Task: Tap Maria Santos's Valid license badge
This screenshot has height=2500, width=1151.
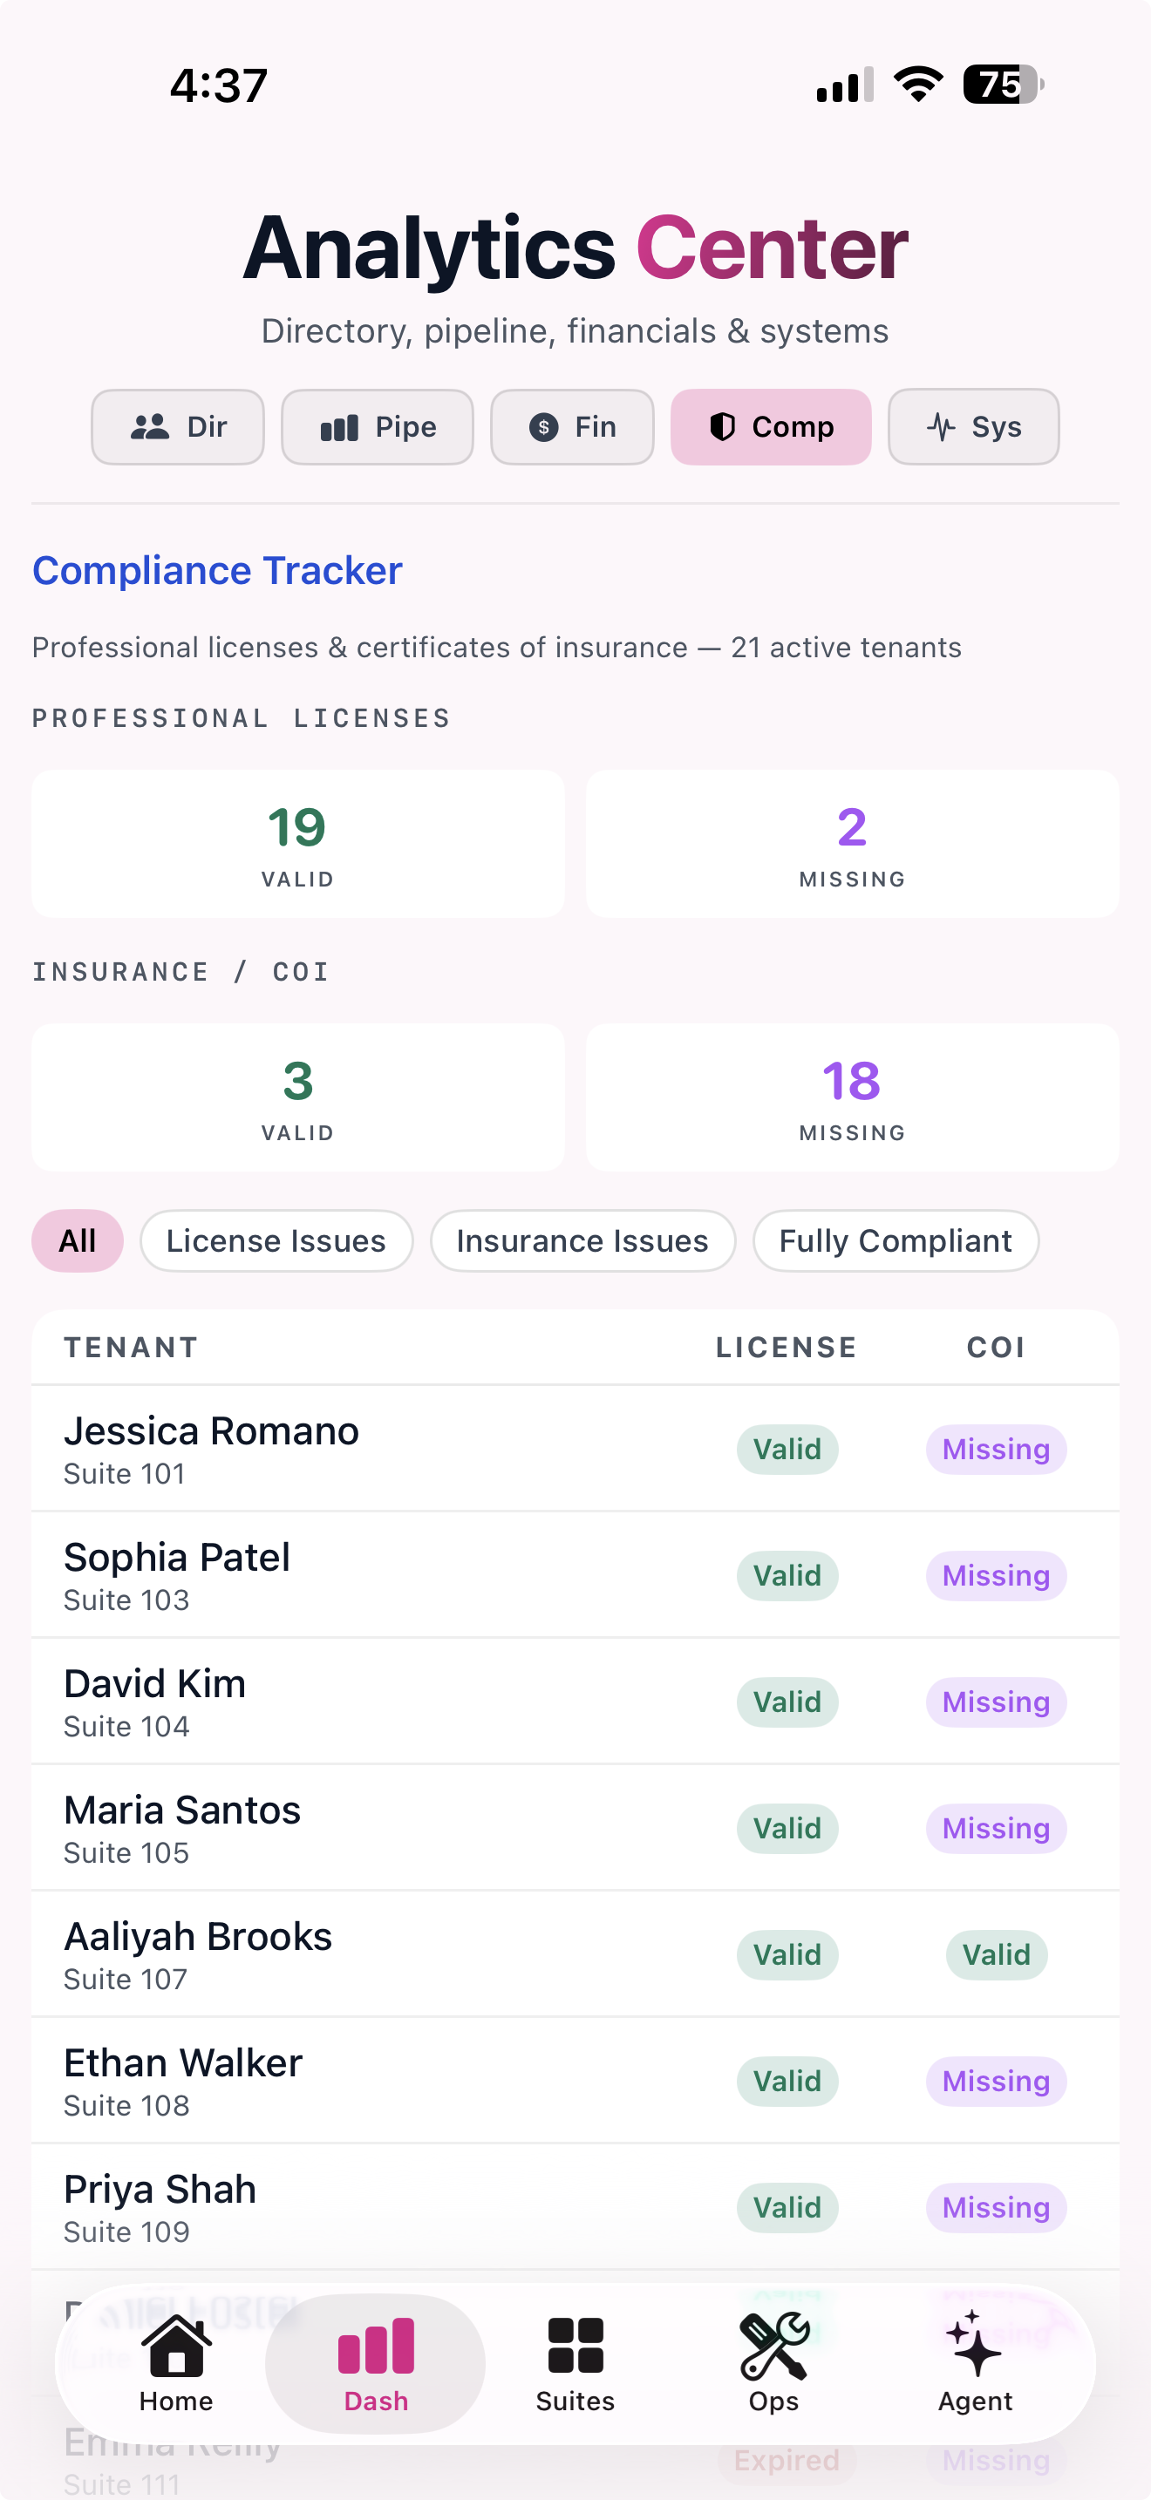Action: tap(787, 1829)
